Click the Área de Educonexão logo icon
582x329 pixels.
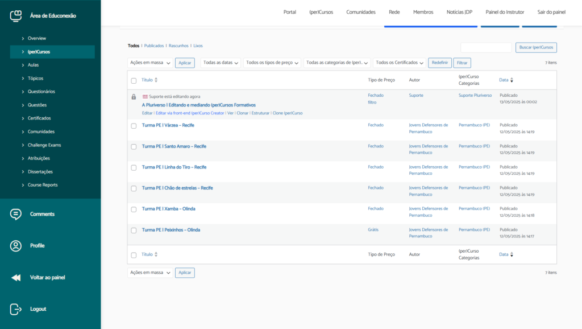(16, 15)
